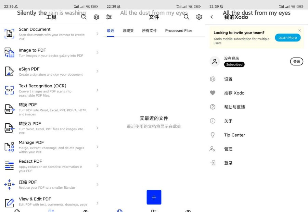Open the 压缩 PDF compress icon
Viewport: 308px width, 212px height.
pos(9,185)
